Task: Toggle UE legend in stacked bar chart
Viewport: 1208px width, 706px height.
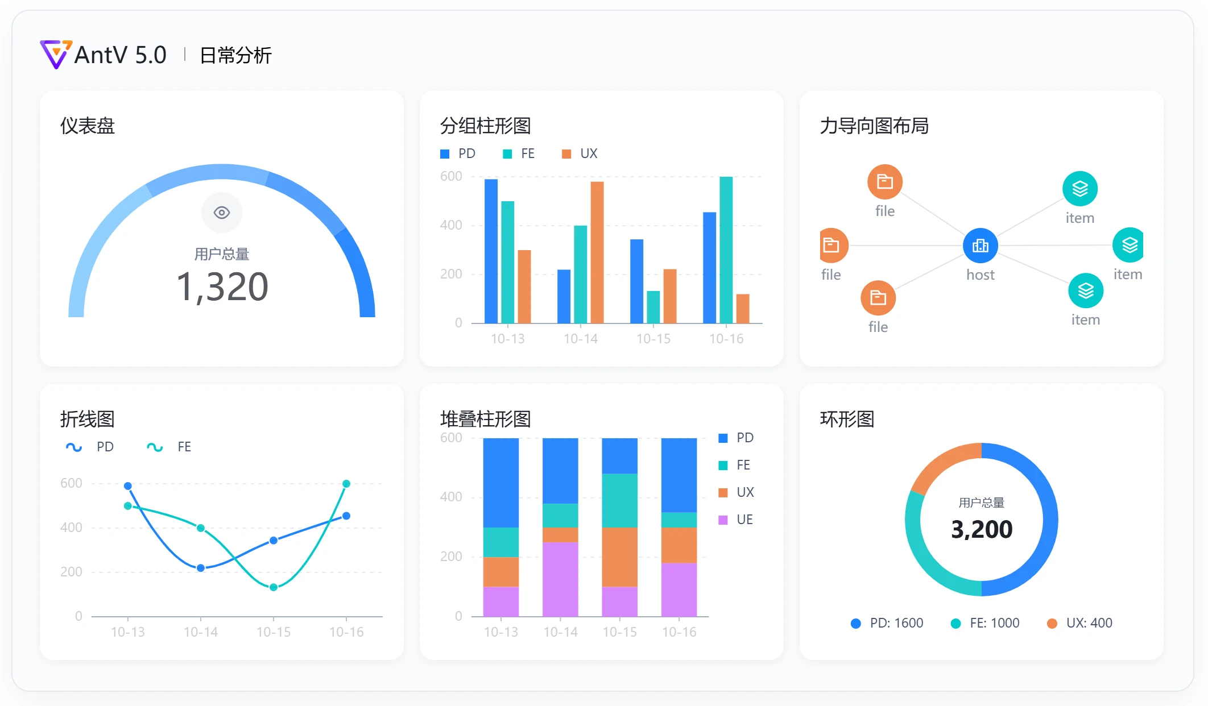Action: (x=744, y=520)
